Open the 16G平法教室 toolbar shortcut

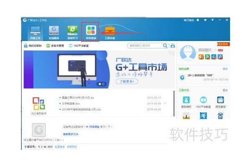[x=79, y=46]
